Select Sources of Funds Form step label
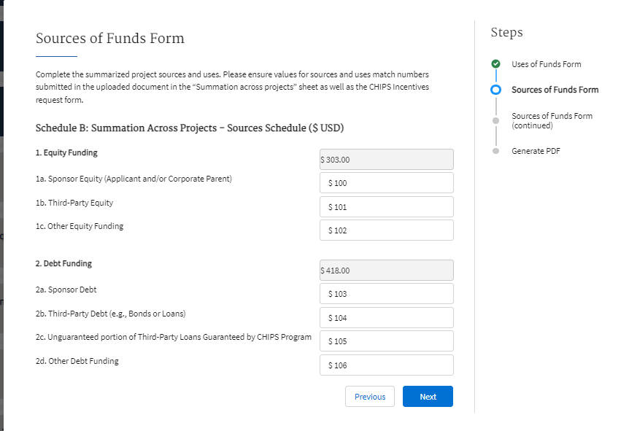 pos(555,90)
